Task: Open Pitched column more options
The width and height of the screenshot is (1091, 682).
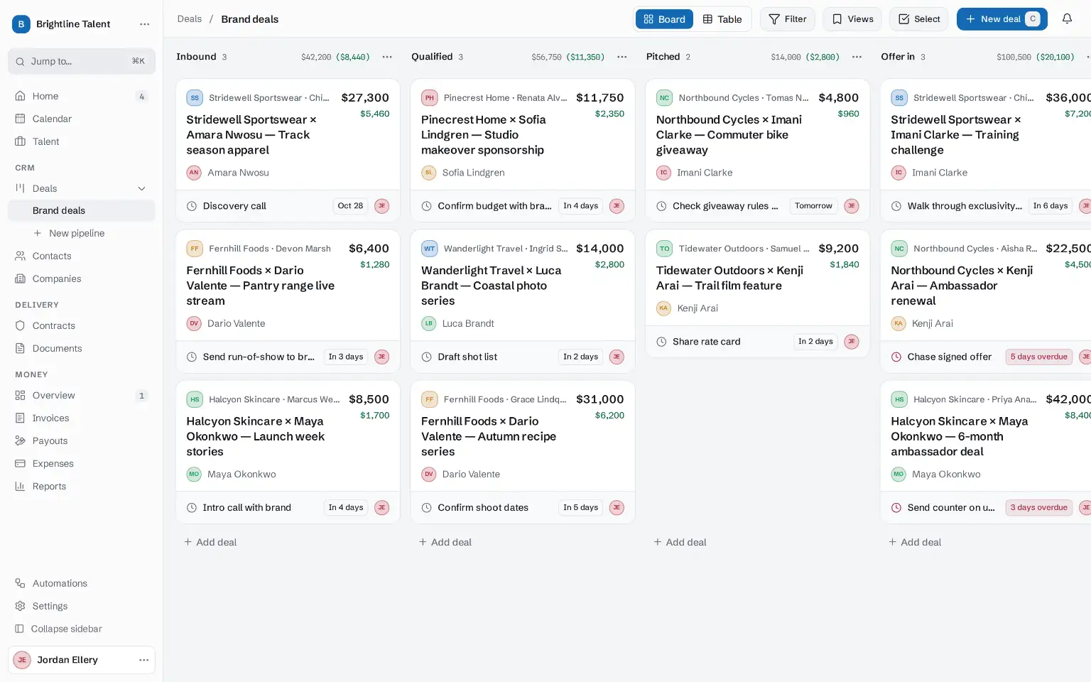Action: [857, 57]
